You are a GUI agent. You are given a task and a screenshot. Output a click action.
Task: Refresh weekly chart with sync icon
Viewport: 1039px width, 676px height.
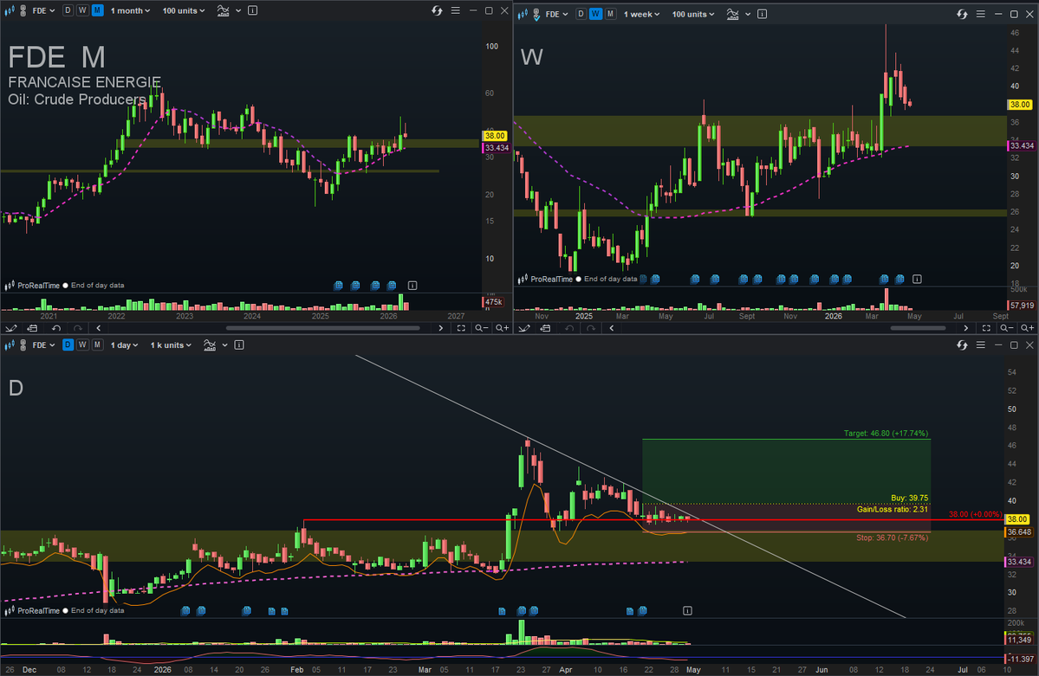pyautogui.click(x=962, y=14)
